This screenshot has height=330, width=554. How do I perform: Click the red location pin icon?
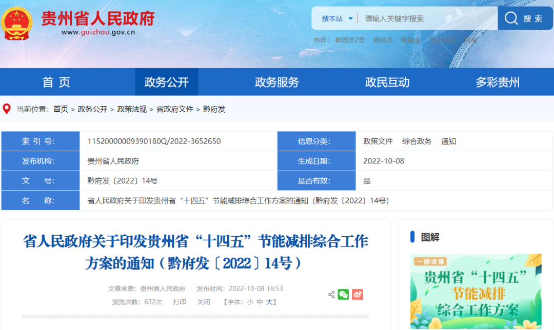[6, 109]
